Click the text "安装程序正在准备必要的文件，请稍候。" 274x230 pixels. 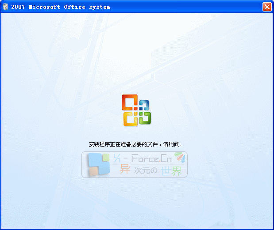(x=135, y=144)
